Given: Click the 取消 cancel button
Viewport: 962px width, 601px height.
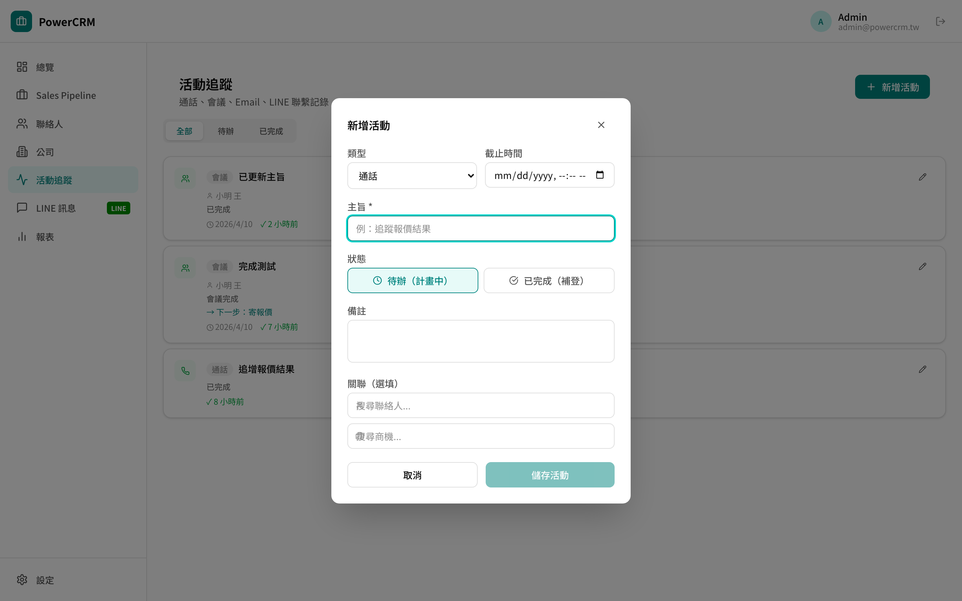Looking at the screenshot, I should tap(412, 474).
